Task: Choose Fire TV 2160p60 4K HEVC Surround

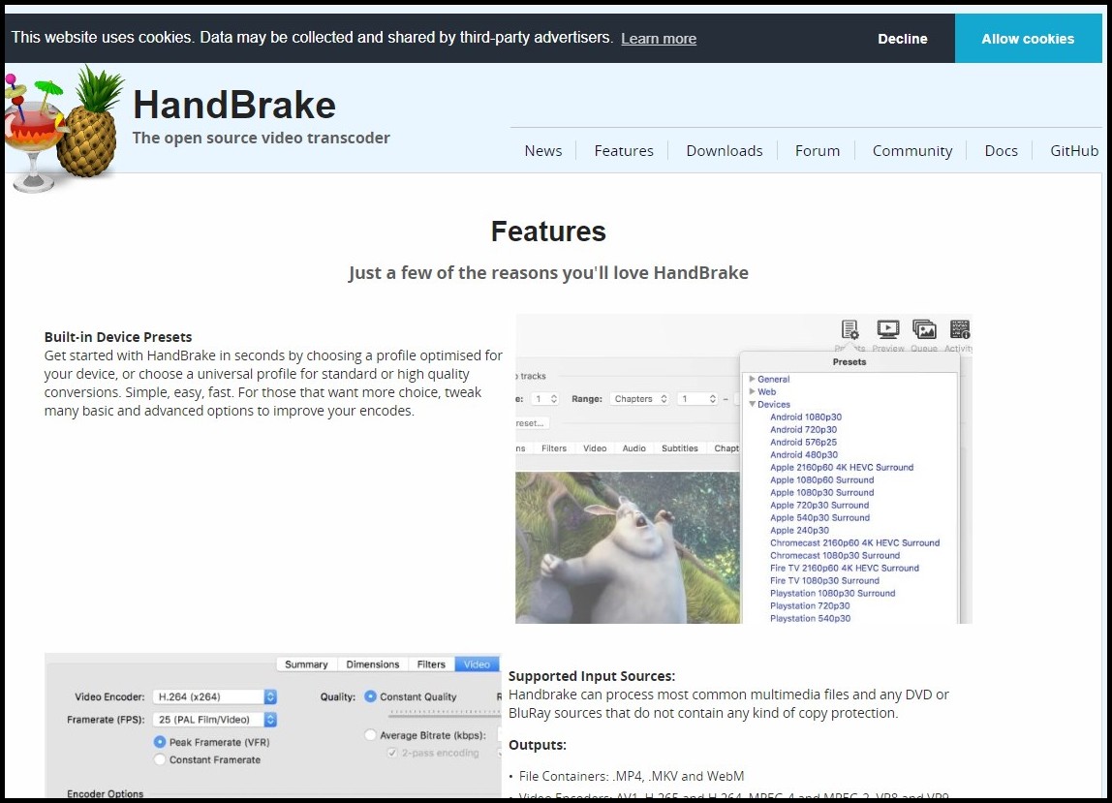Action: [845, 569]
